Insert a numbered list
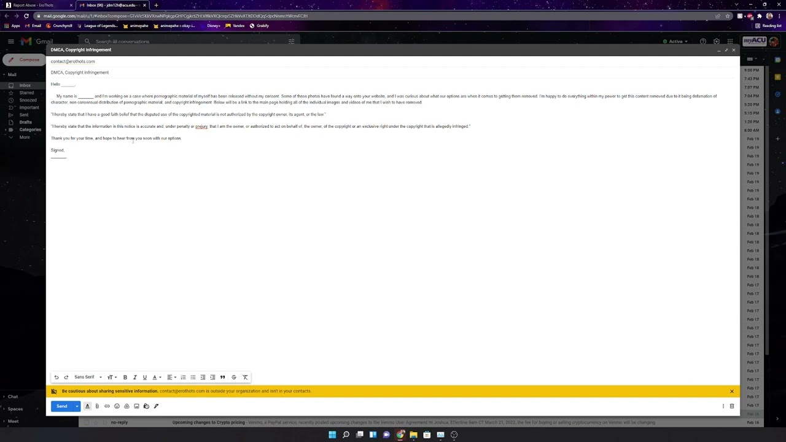This screenshot has height=442, width=786. click(183, 378)
